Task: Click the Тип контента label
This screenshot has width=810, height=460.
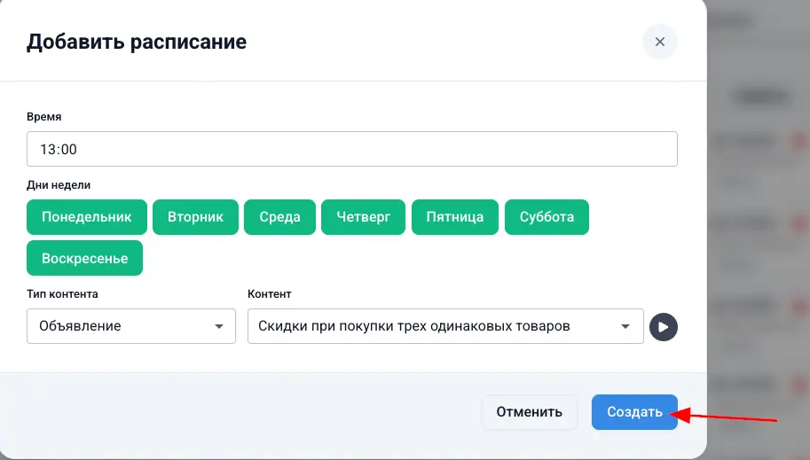Action: click(x=62, y=293)
